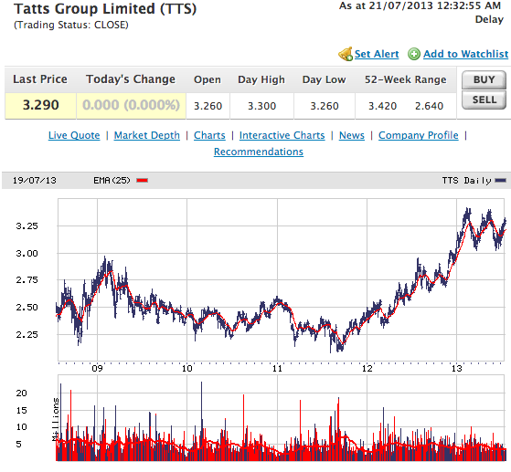Viewport: 511px width, 472px height.
Task: Click the 13 year label on the chart
Action: coord(457,369)
